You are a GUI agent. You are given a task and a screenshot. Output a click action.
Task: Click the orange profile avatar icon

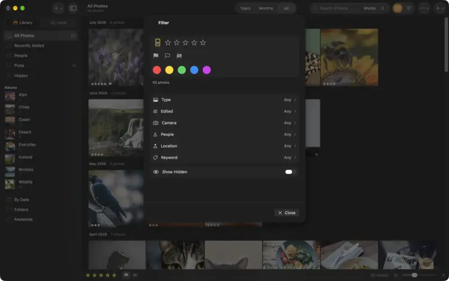click(397, 8)
